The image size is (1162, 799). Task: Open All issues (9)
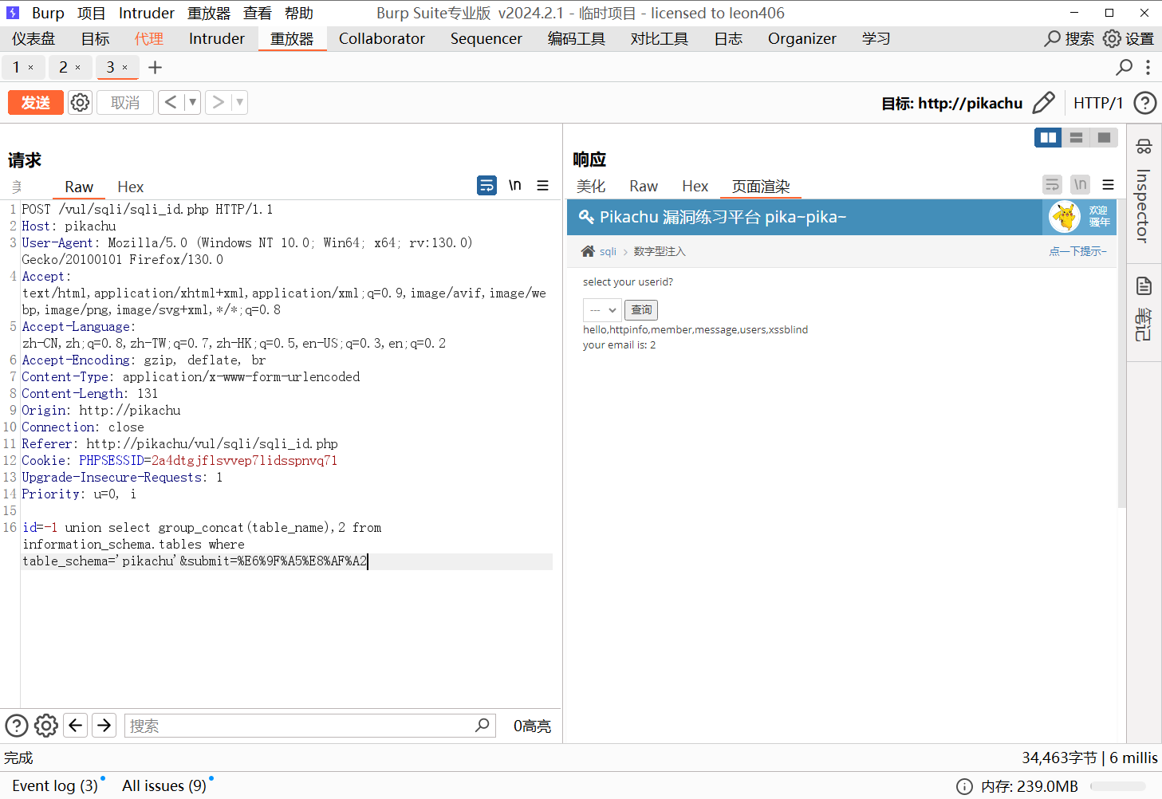tap(164, 785)
